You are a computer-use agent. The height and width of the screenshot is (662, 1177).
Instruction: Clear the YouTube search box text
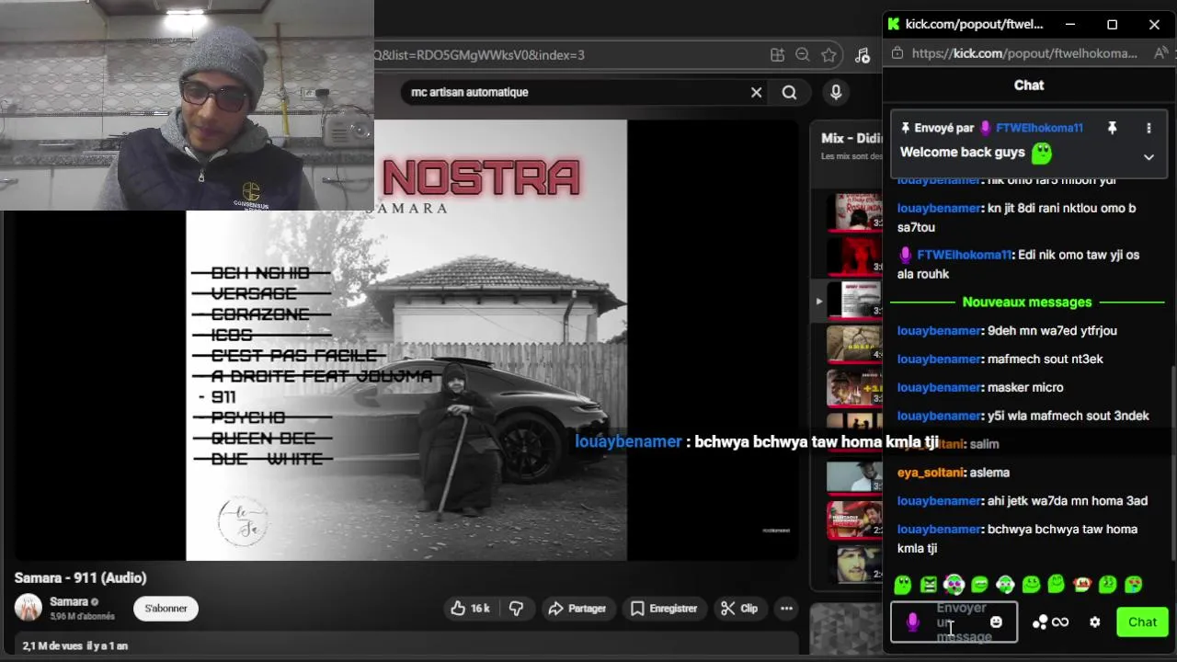[756, 92]
